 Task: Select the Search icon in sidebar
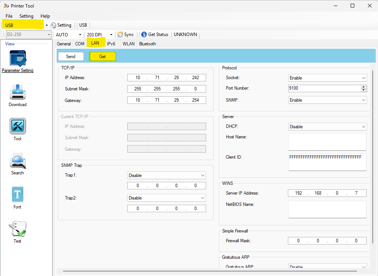click(18, 160)
